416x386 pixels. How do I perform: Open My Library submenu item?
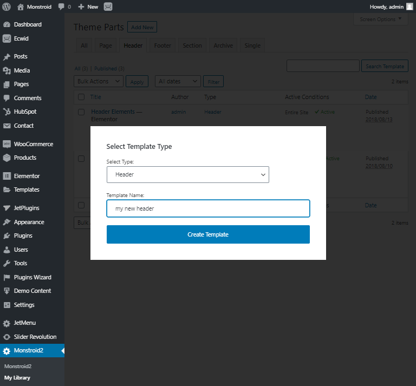coord(17,378)
